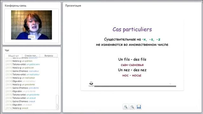Click the green '-x, -s, -z' endings text
The image size is (203, 114).
(x=151, y=39)
